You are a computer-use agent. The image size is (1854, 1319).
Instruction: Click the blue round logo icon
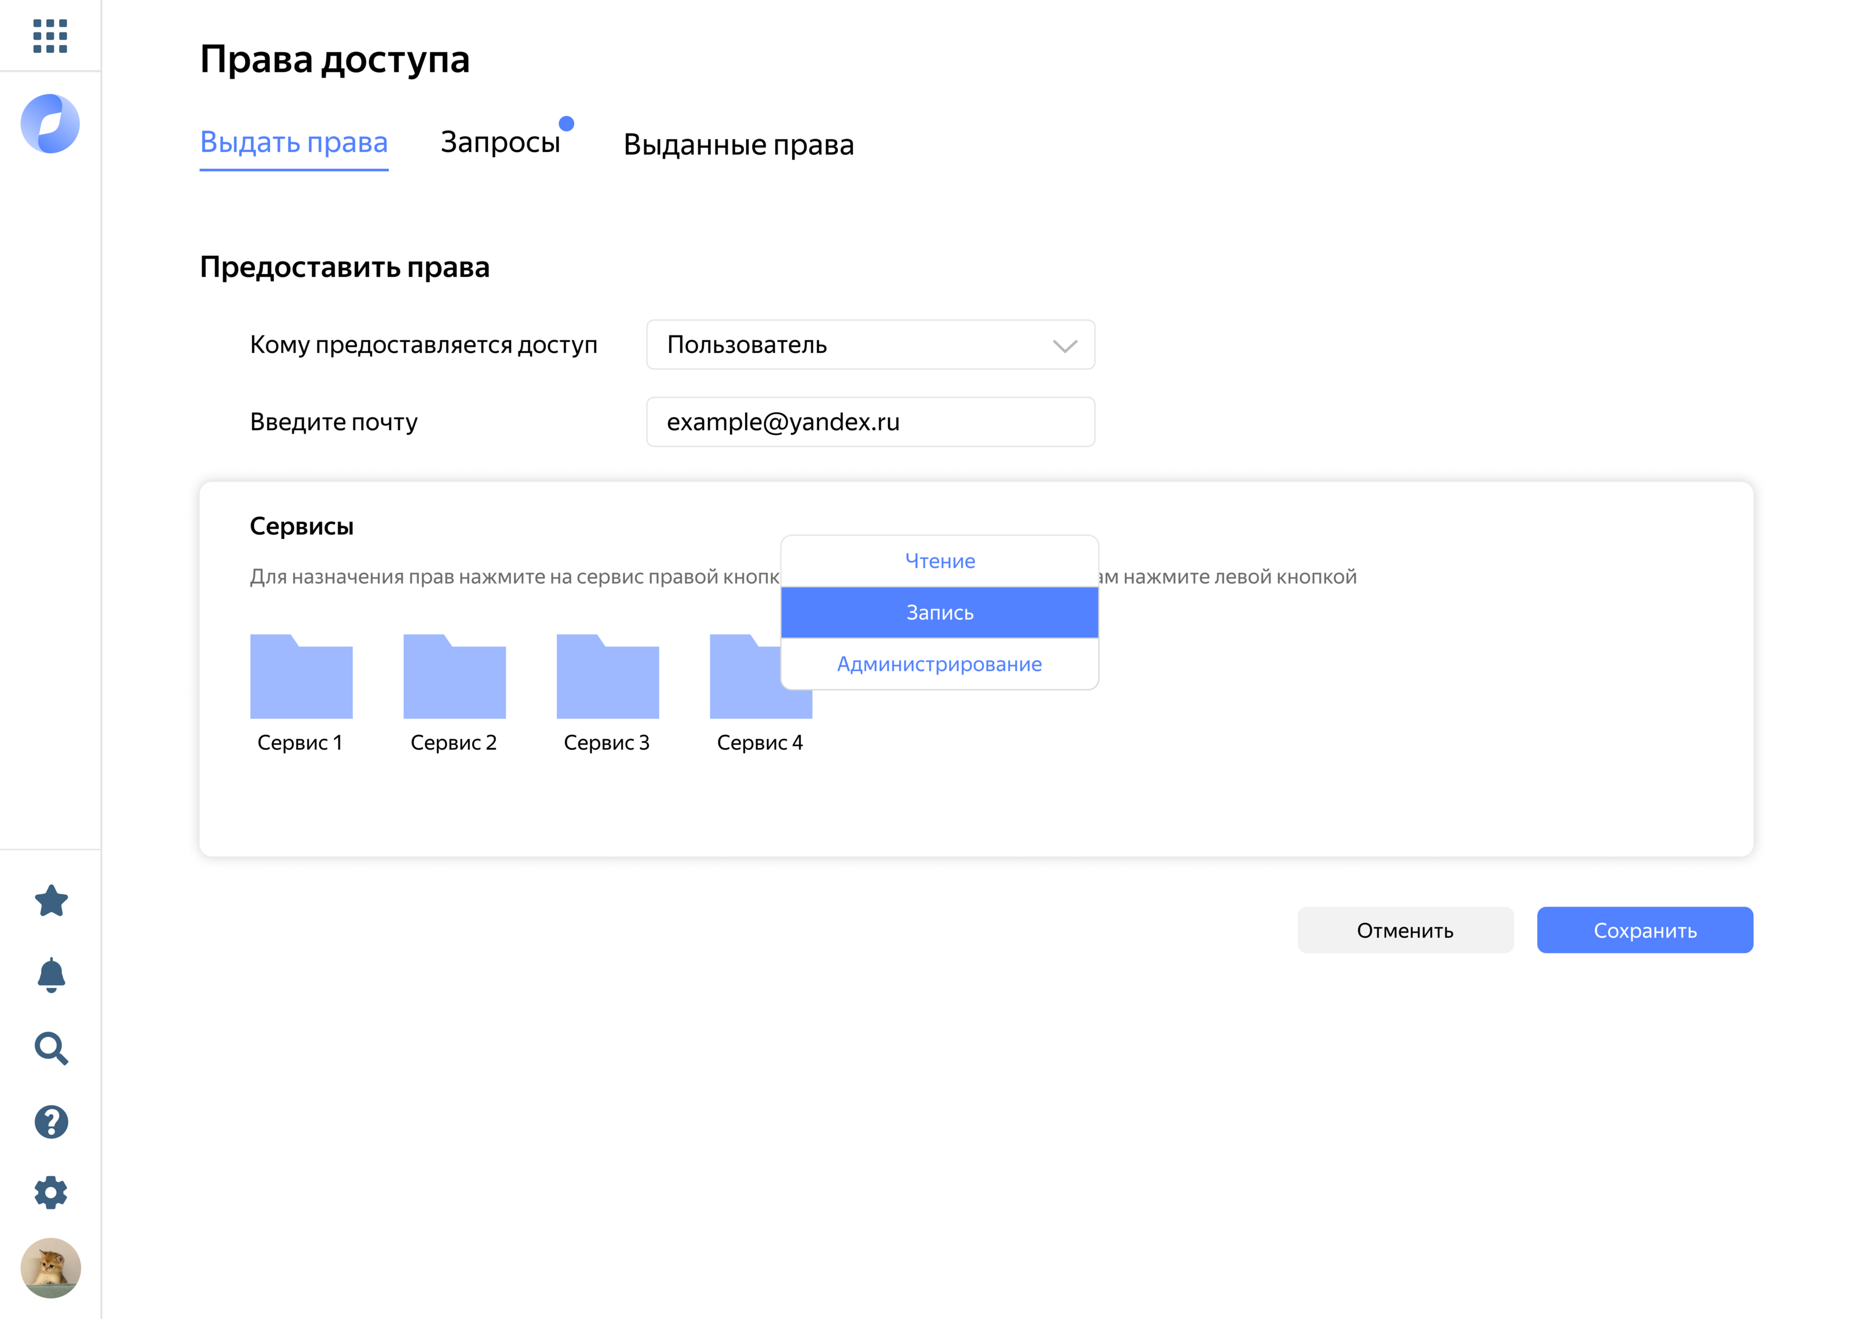(50, 123)
